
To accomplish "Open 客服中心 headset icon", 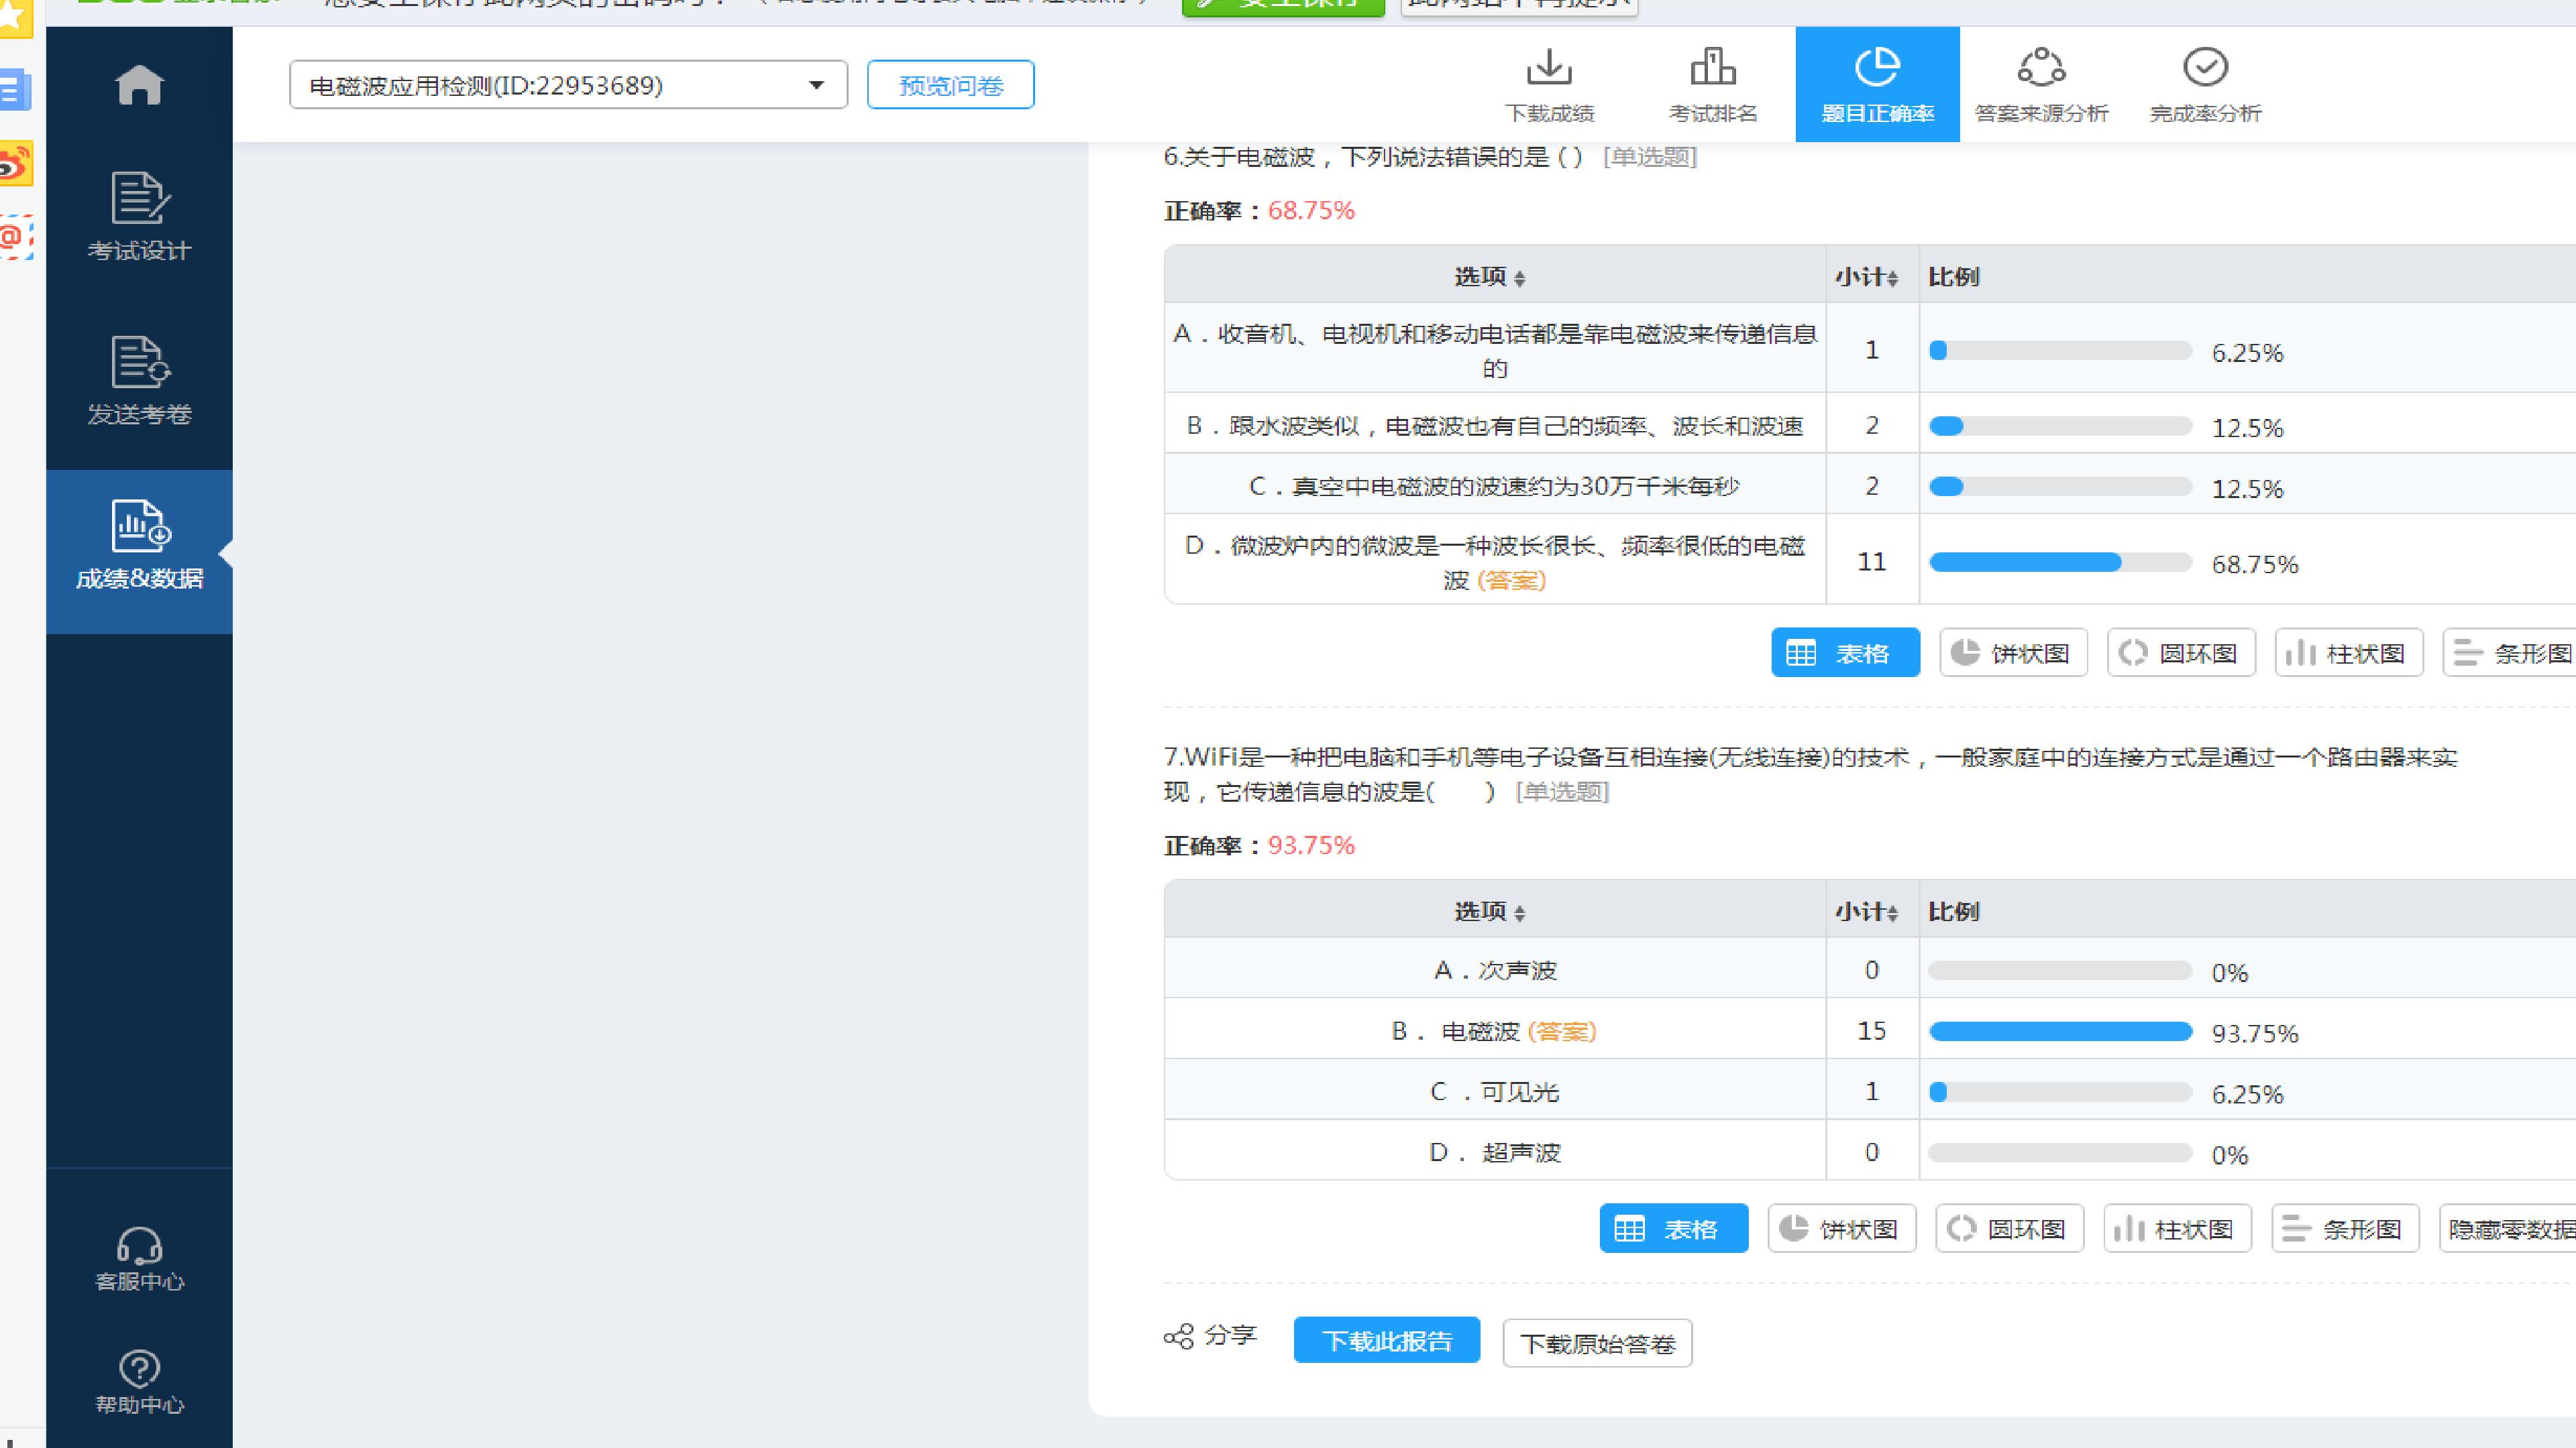I will point(139,1245).
